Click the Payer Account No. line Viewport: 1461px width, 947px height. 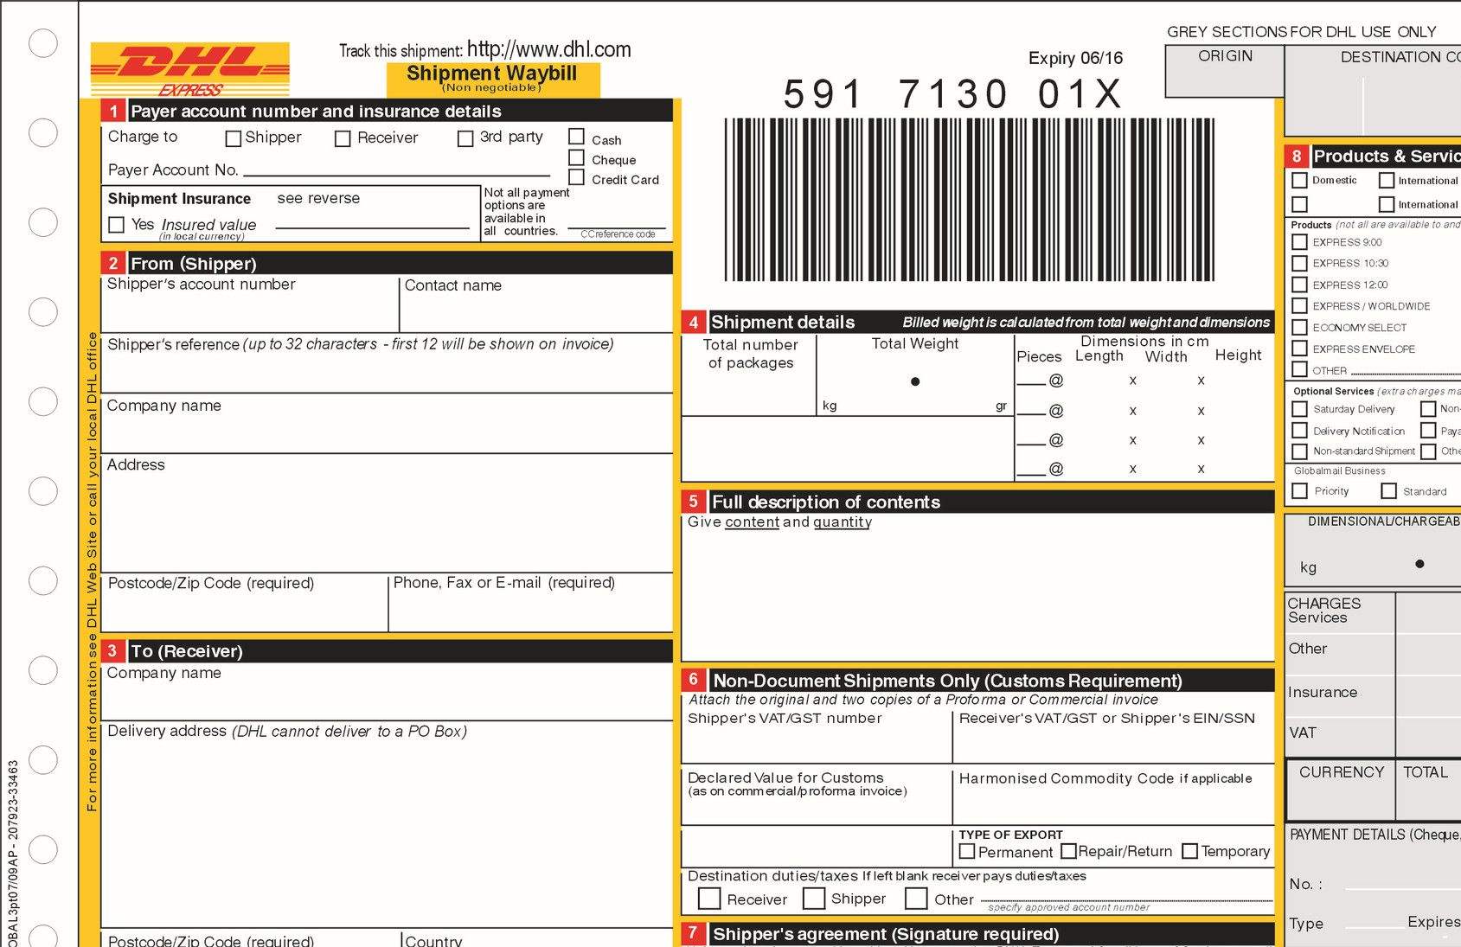[396, 170]
